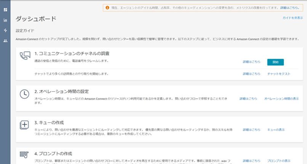
Task: Open 詳細はこちら in the phone number claim row
Action: [x=251, y=62]
